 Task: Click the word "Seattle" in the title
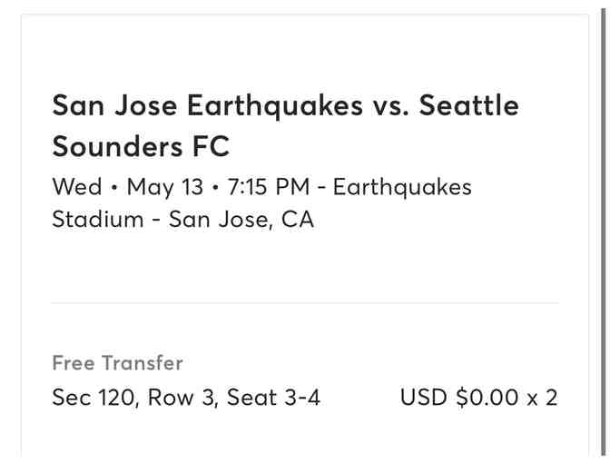pyautogui.click(x=469, y=106)
